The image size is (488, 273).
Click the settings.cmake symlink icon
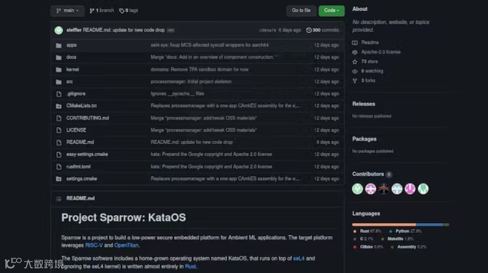[x=59, y=179]
